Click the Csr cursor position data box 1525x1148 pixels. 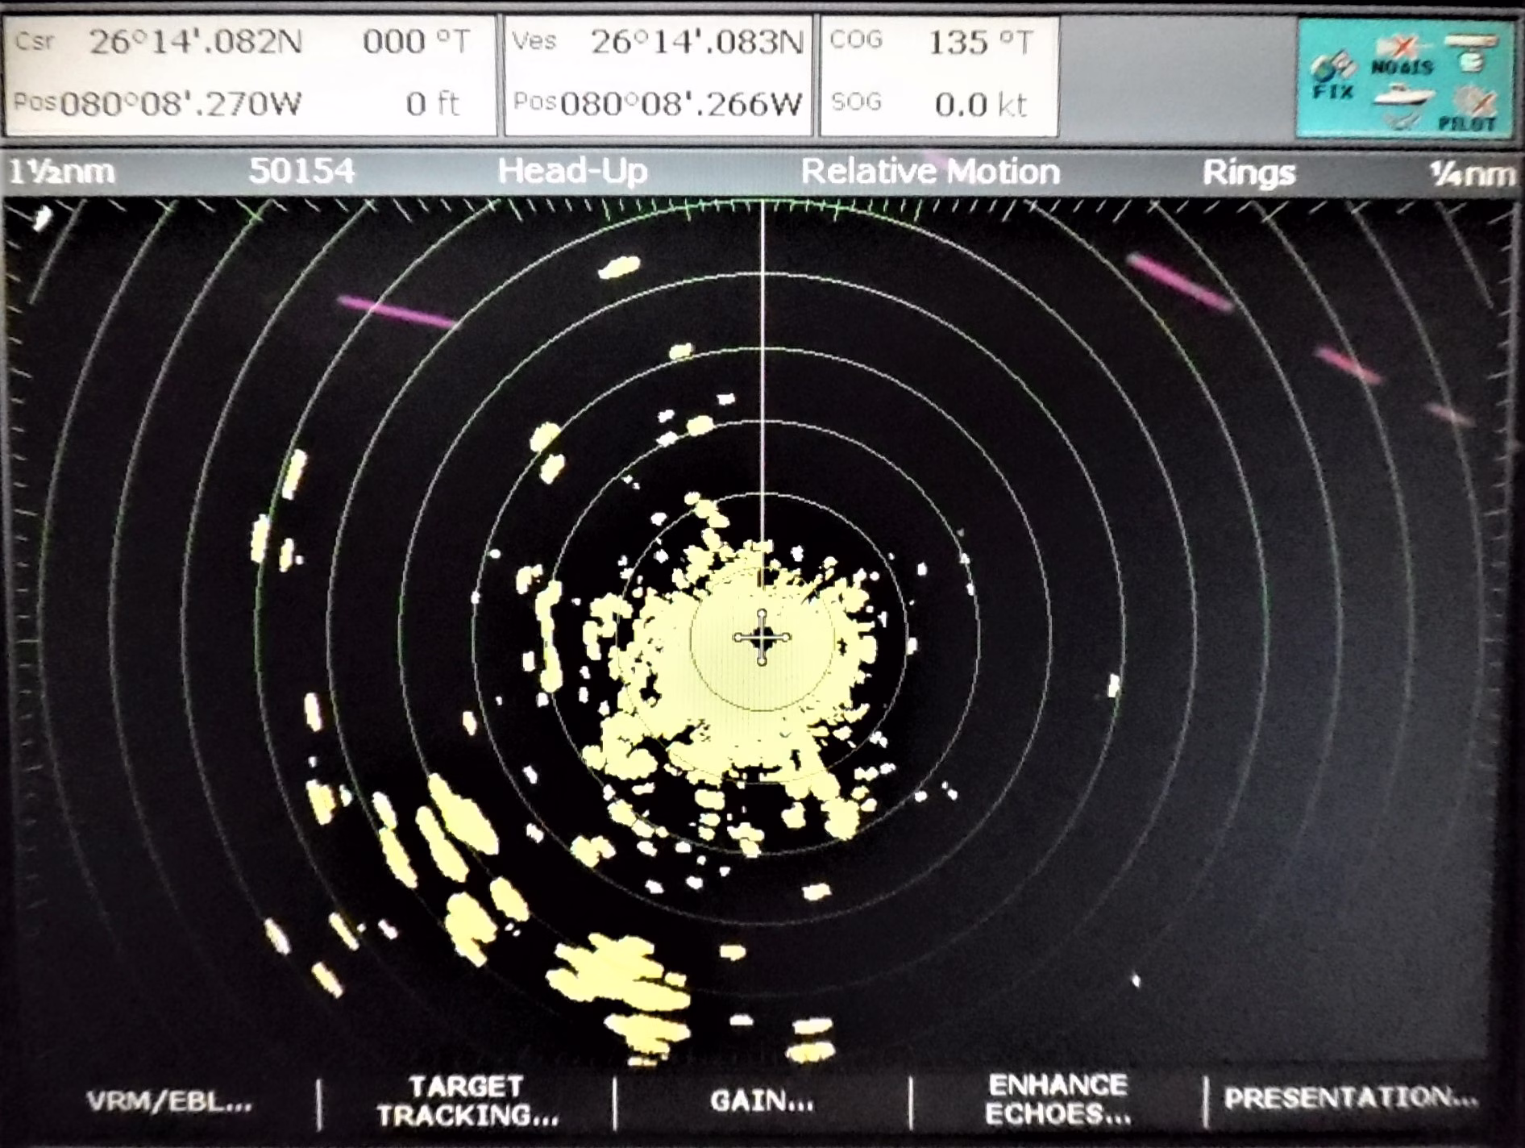[250, 75]
